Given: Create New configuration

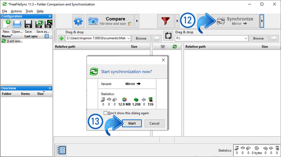Looking at the screenshot, I should pyautogui.click(x=6, y=24).
